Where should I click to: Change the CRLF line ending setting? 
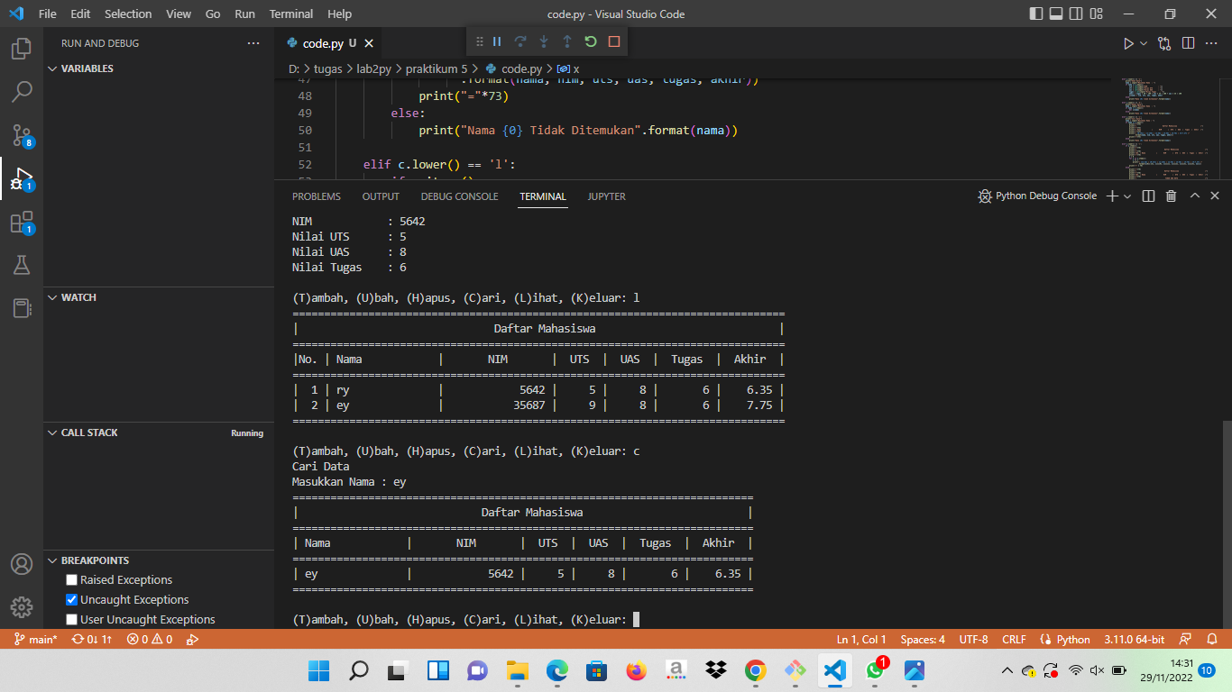1014,640
